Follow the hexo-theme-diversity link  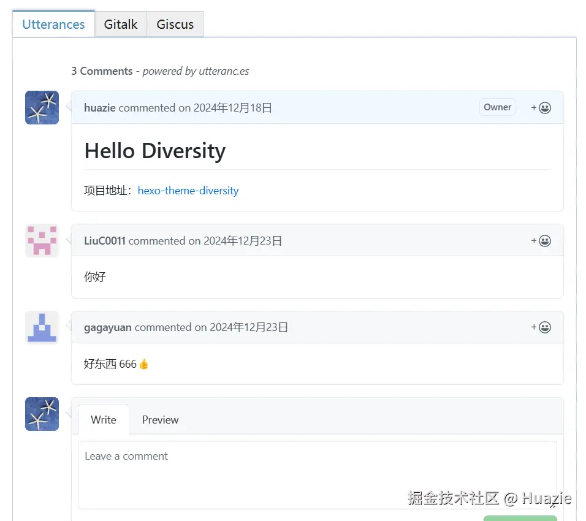(188, 191)
